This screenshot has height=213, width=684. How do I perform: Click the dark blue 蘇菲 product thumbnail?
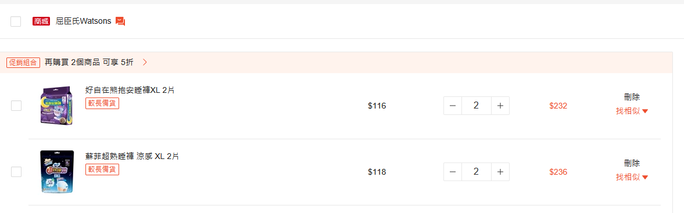pyautogui.click(x=57, y=172)
